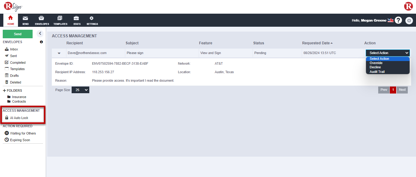Image resolution: width=416 pixels, height=177 pixels.
Task: Expand the row for Dave@northendassoc.com
Action: point(59,53)
